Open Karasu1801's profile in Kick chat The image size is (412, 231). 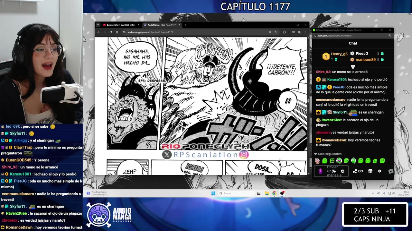[x=337, y=80]
